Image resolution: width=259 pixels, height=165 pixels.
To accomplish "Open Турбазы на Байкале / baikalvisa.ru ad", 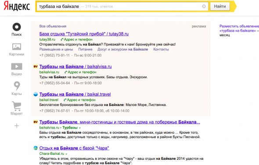I will point(76,66).
